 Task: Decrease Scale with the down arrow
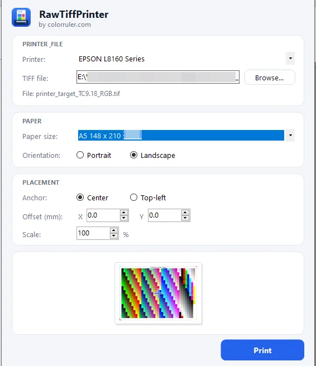[114, 236]
